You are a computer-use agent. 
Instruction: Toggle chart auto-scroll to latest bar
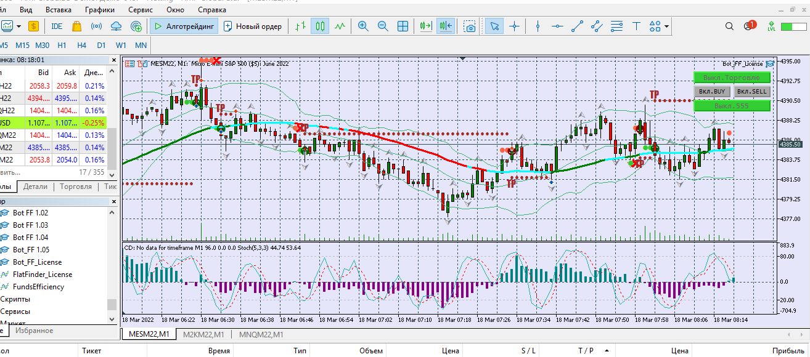pyautogui.click(x=425, y=26)
